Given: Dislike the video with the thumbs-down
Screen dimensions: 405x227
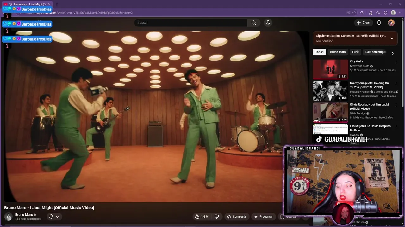Looking at the screenshot, I should tap(217, 217).
